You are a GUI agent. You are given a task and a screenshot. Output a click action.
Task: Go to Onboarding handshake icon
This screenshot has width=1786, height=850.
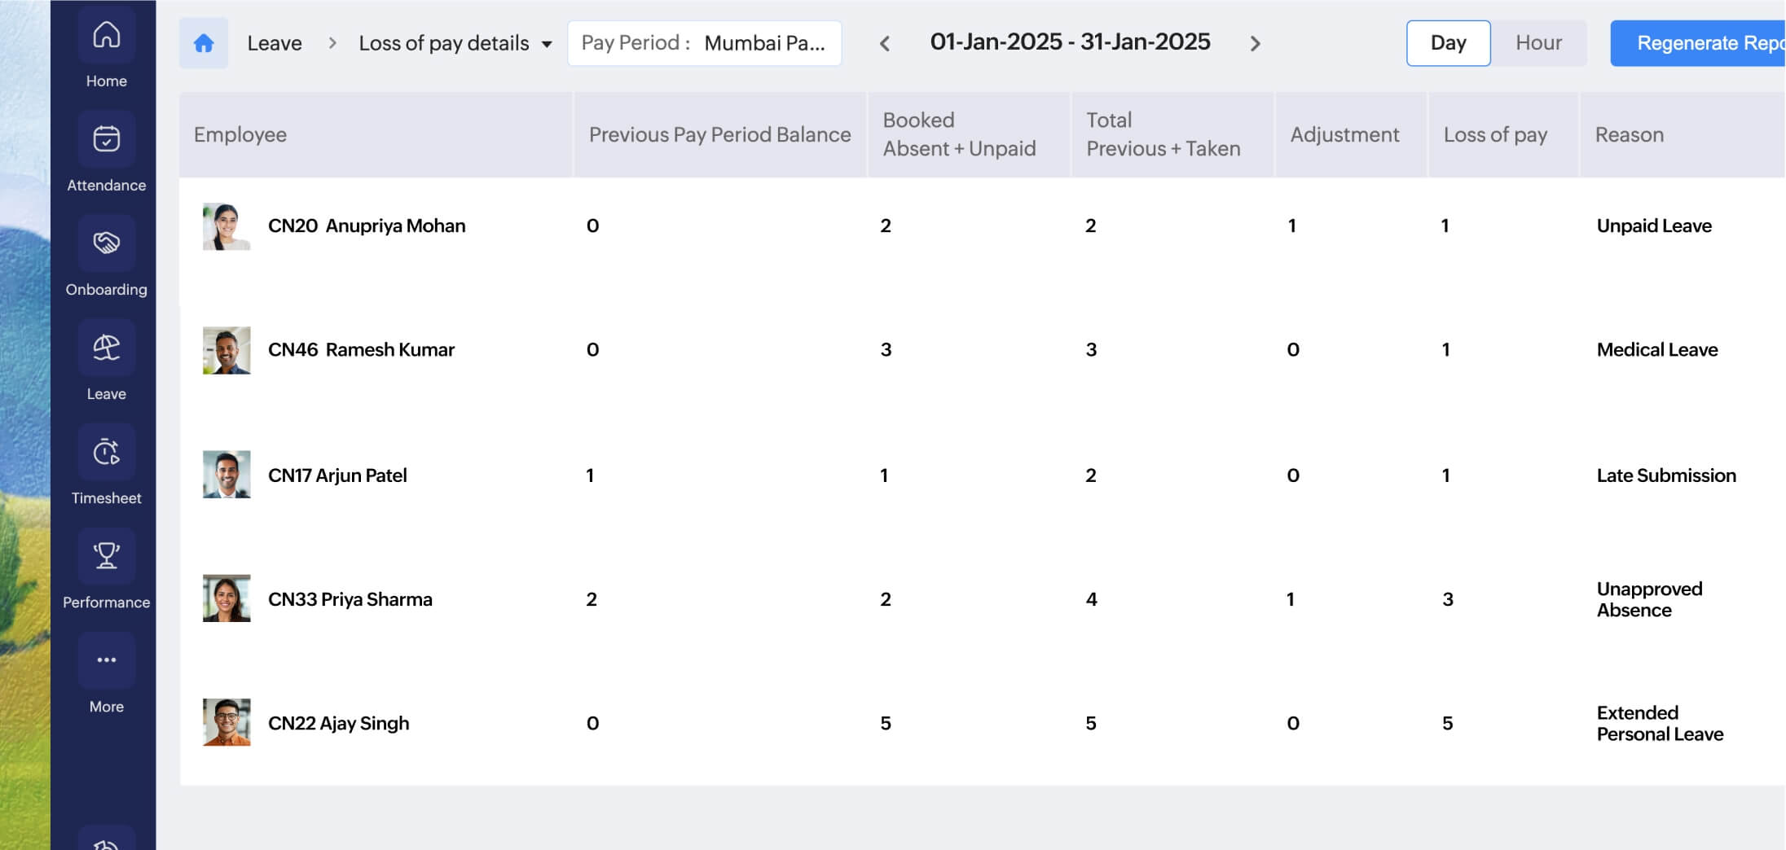(106, 243)
